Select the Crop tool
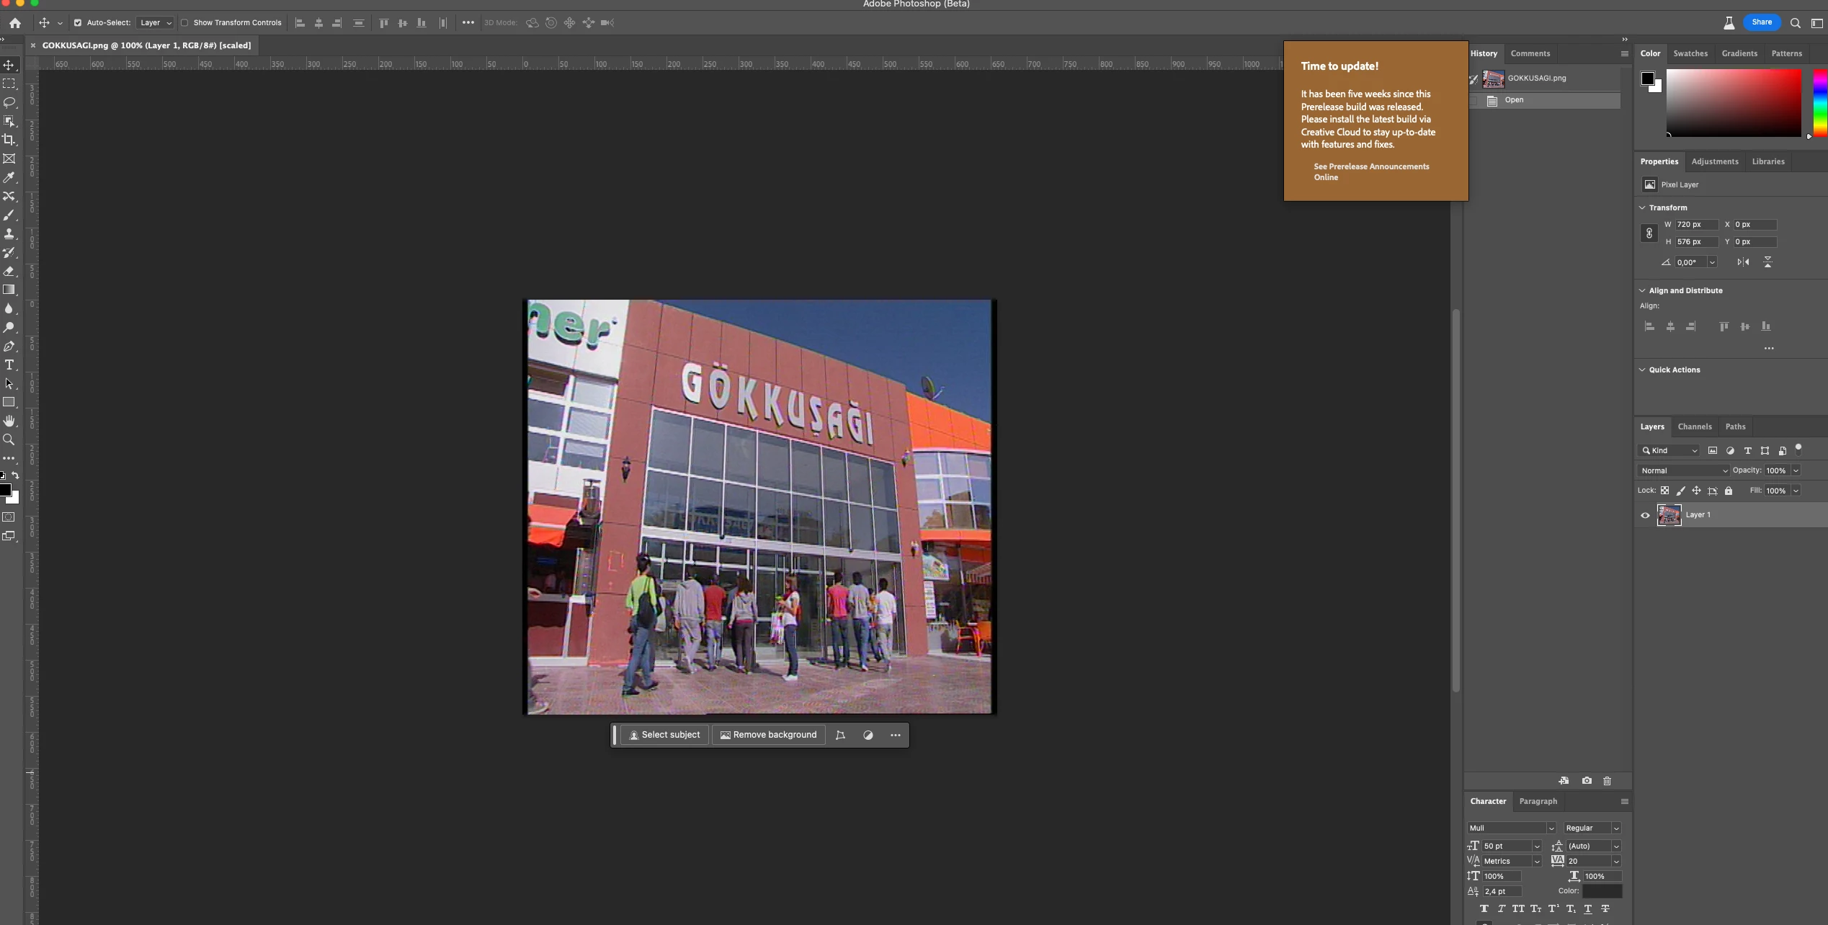The height and width of the screenshot is (925, 1828). (9, 140)
